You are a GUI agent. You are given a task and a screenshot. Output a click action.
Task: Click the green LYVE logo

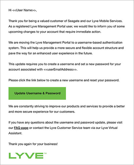point(26,156)
